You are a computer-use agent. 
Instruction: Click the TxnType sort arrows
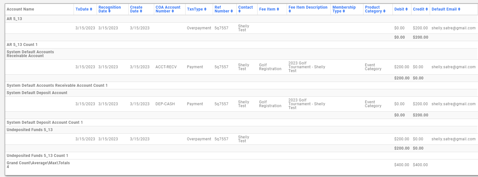coord(206,10)
